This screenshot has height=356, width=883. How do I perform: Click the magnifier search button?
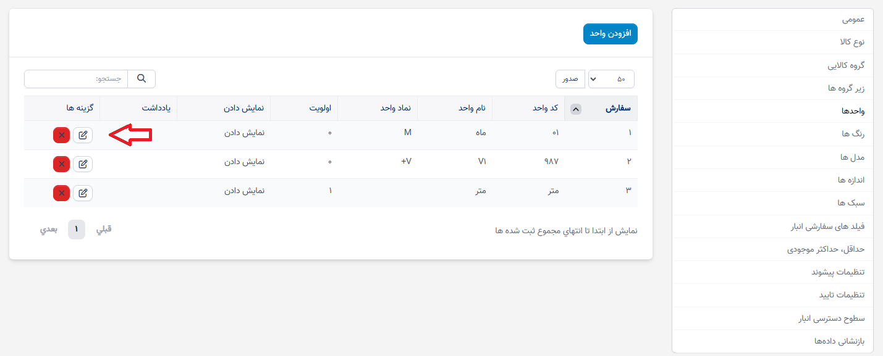[142, 79]
